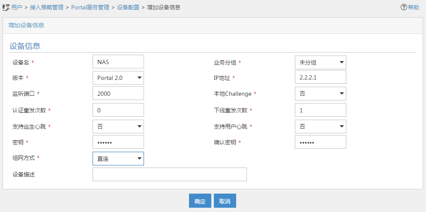Click the 取消 cancel button
Image resolution: width=426 pixels, height=212 pixels.
(225, 201)
